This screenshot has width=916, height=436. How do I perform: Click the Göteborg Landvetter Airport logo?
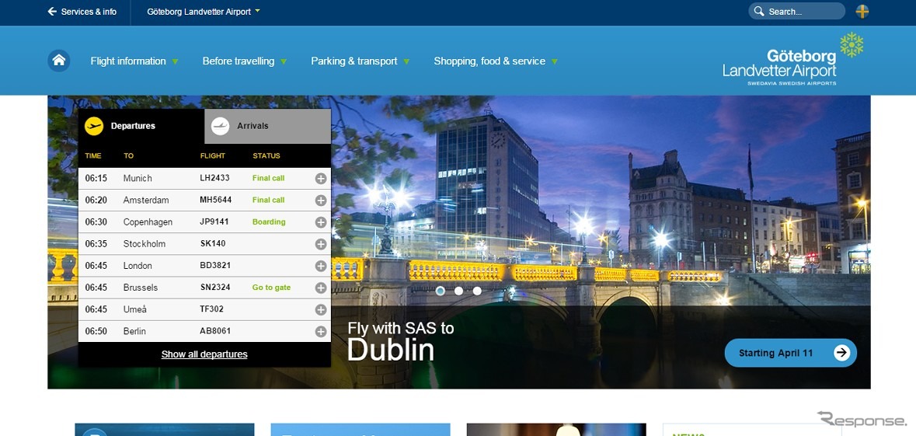[792, 60]
